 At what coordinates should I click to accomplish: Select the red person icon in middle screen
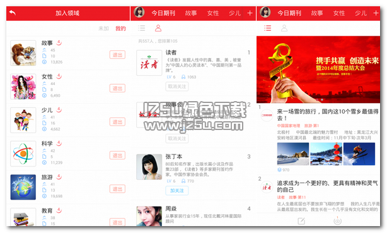[x=158, y=28]
